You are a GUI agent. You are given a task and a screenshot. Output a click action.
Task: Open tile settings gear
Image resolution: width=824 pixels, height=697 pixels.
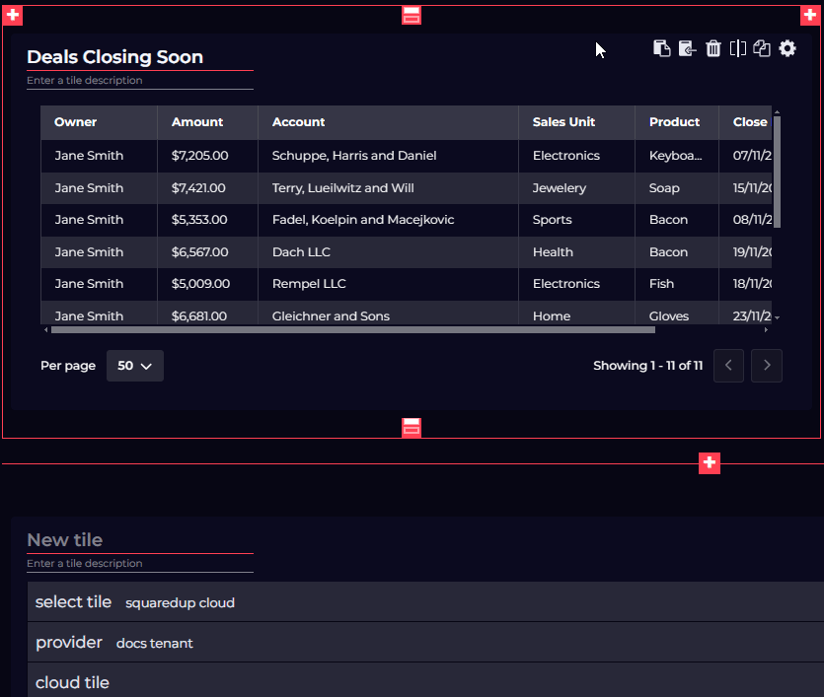[x=787, y=49]
